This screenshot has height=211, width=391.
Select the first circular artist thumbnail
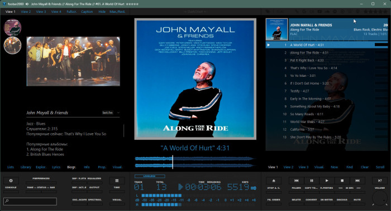coord(12,27)
